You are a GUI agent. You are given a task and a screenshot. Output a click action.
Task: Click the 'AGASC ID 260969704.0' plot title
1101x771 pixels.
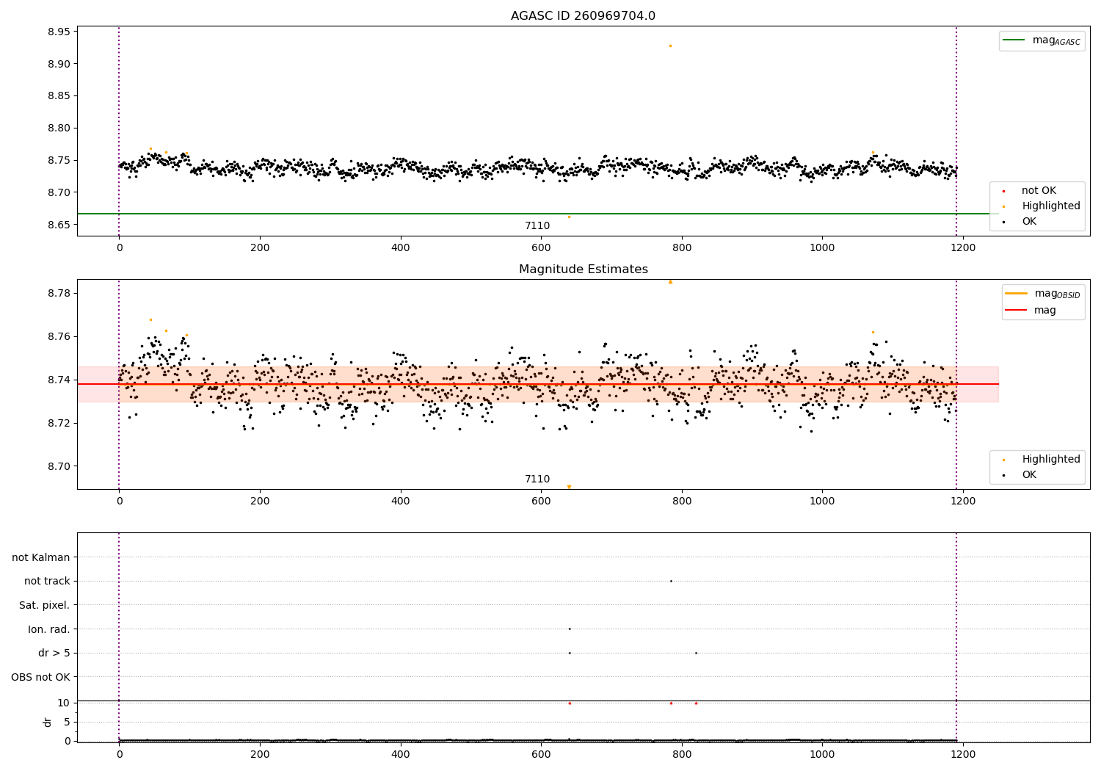coord(583,16)
